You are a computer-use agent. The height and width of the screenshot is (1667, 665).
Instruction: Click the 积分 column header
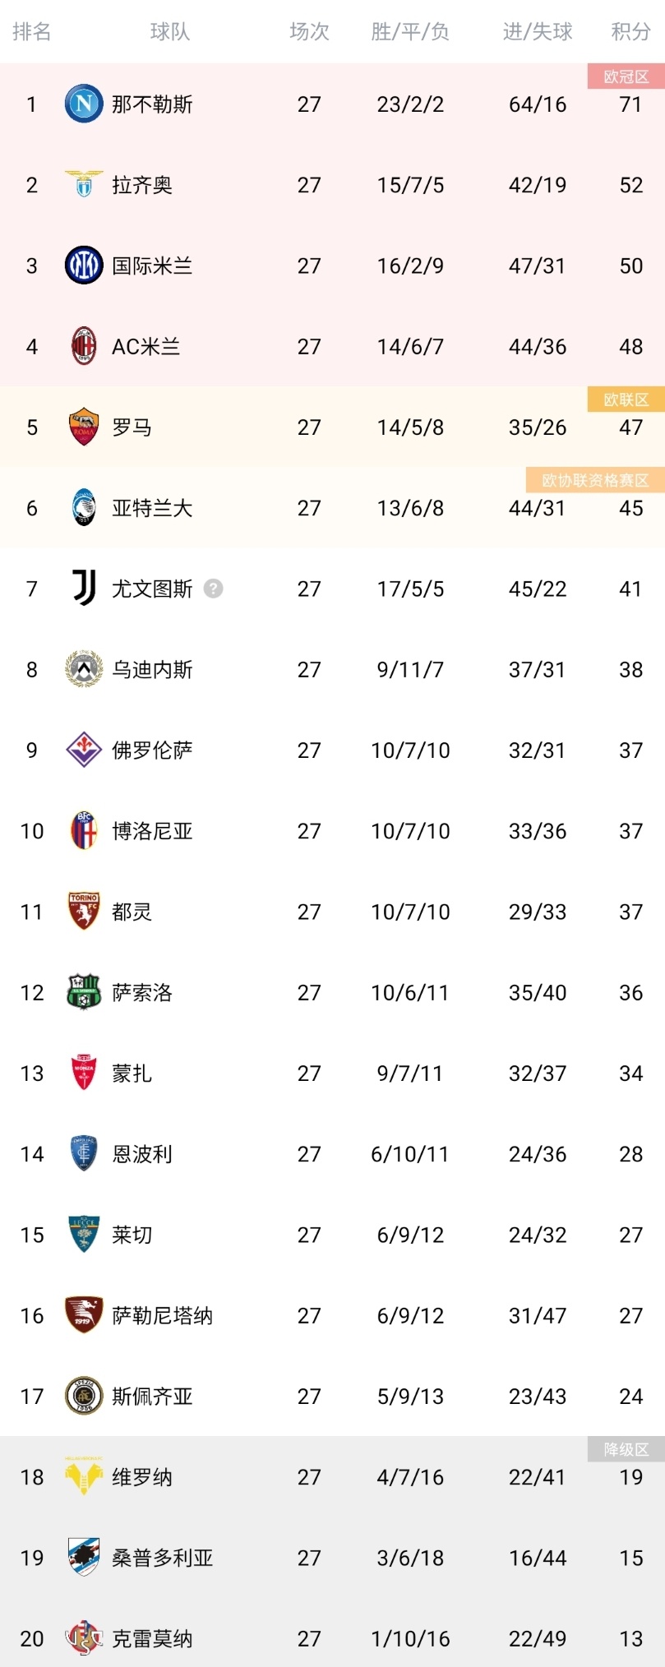pos(630,32)
